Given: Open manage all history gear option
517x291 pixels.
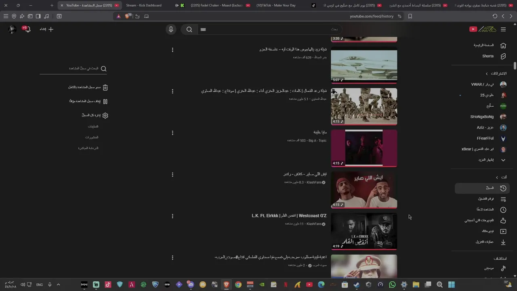Looking at the screenshot, I should point(95,115).
